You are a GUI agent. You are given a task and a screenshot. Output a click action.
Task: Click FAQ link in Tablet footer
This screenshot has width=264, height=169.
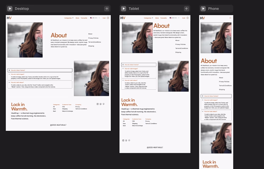tap(133, 121)
